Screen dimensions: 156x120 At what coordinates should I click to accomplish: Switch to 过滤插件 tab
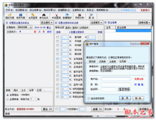[84, 28]
